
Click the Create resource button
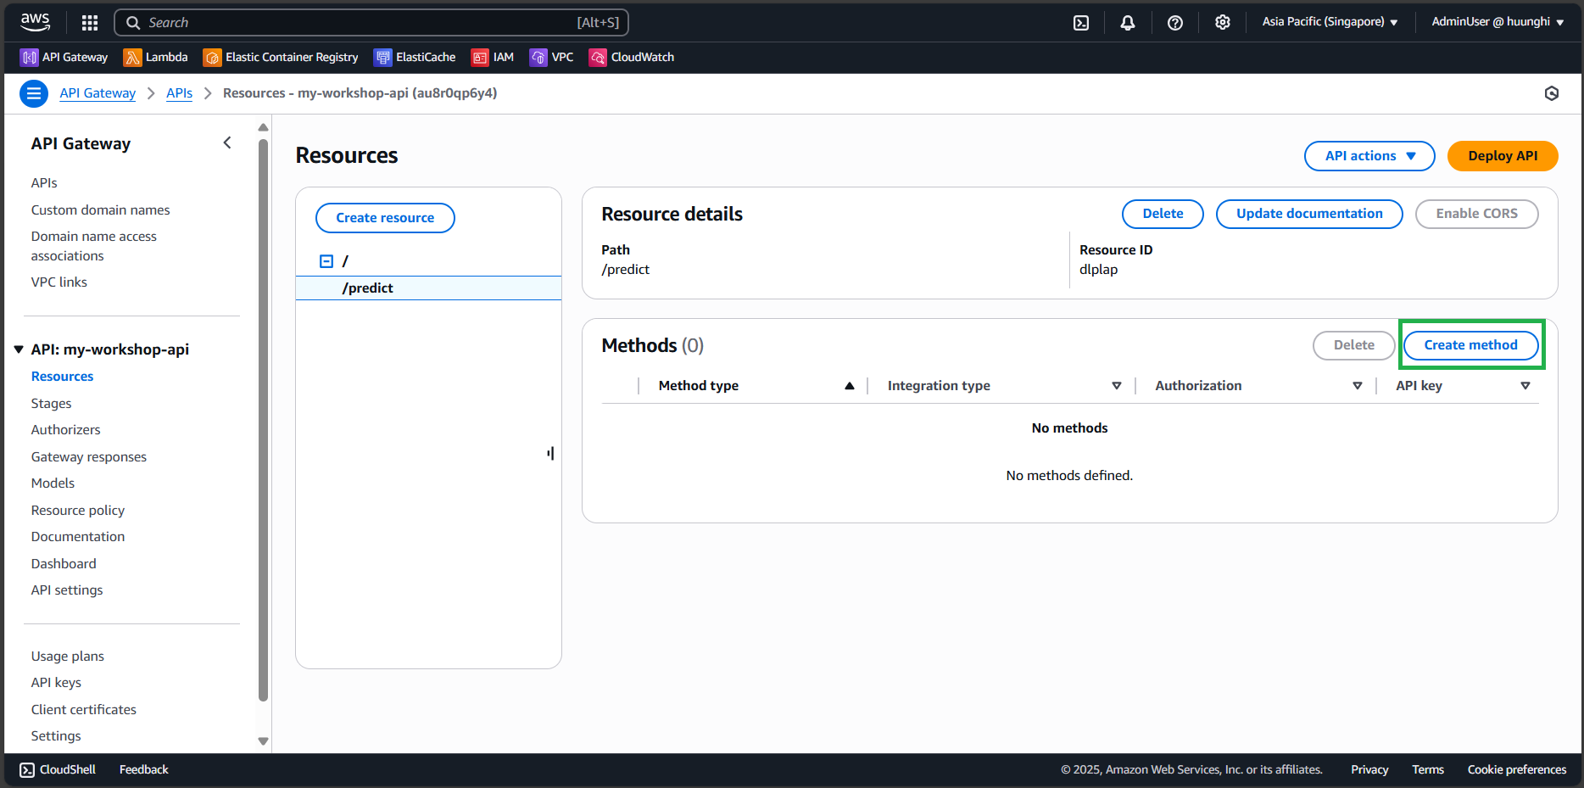point(385,218)
